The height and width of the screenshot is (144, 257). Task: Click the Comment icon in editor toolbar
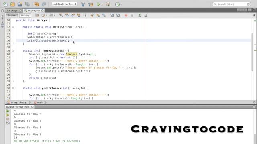(140, 15)
